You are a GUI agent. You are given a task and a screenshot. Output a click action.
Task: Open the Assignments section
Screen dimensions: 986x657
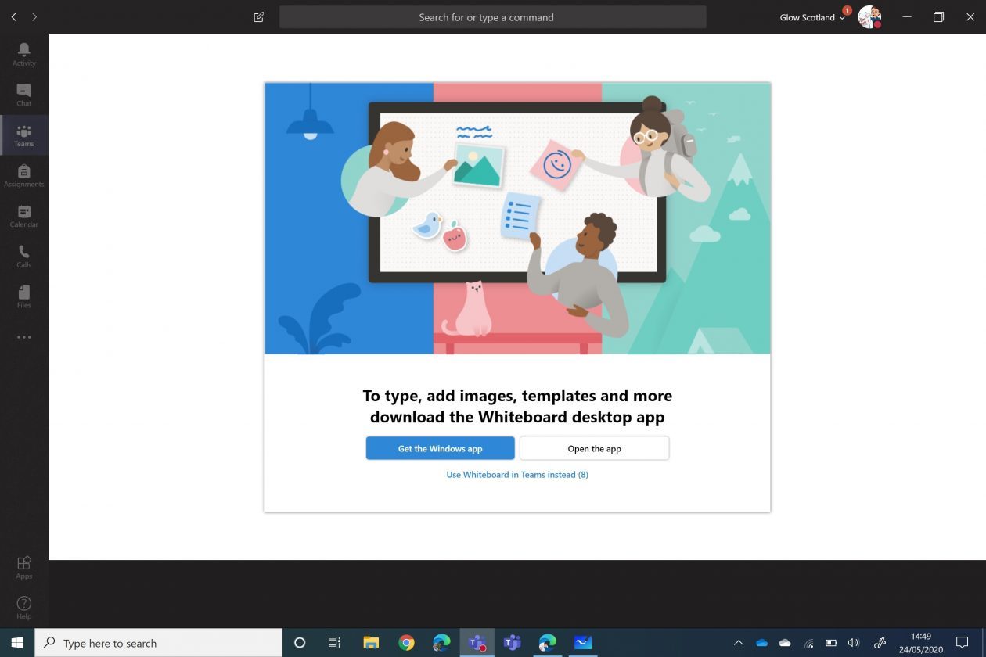click(23, 176)
